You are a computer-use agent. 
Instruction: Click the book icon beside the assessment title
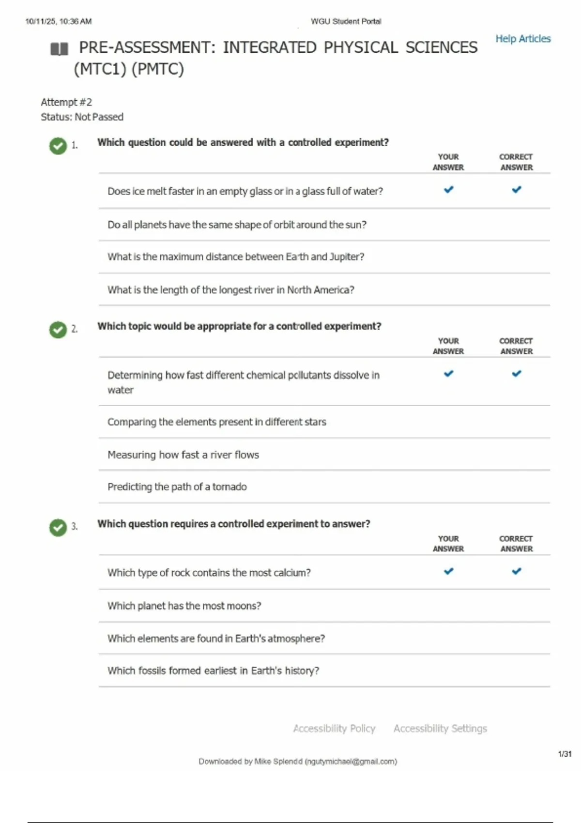pos(59,49)
